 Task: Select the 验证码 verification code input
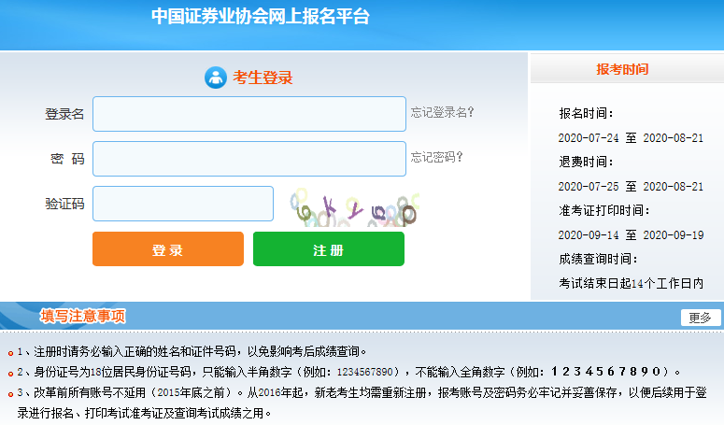[x=183, y=204]
